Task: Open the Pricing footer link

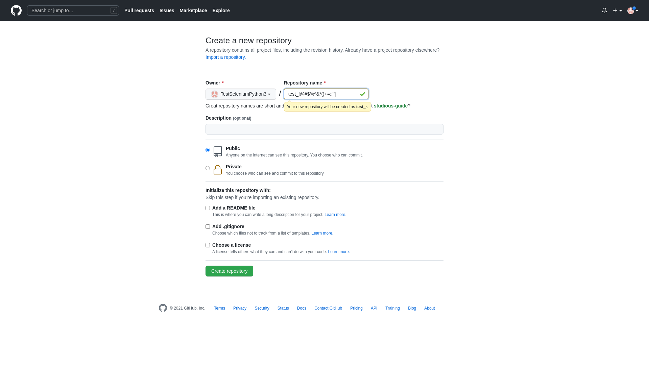Action: (x=356, y=308)
